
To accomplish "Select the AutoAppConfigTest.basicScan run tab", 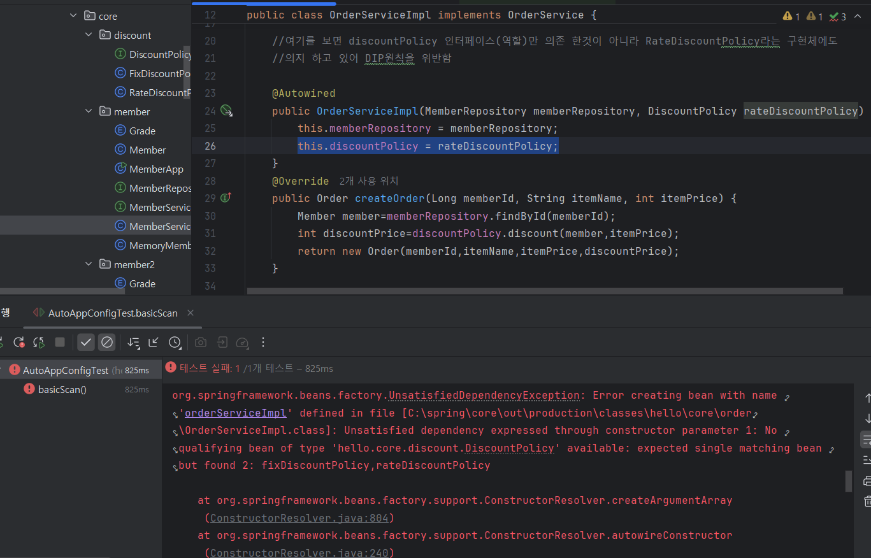I will click(x=113, y=313).
